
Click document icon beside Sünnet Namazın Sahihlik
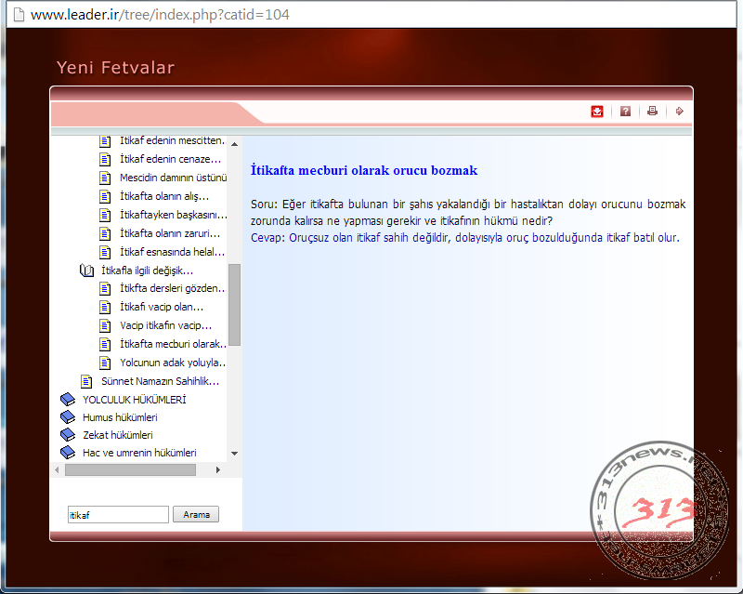pos(86,381)
